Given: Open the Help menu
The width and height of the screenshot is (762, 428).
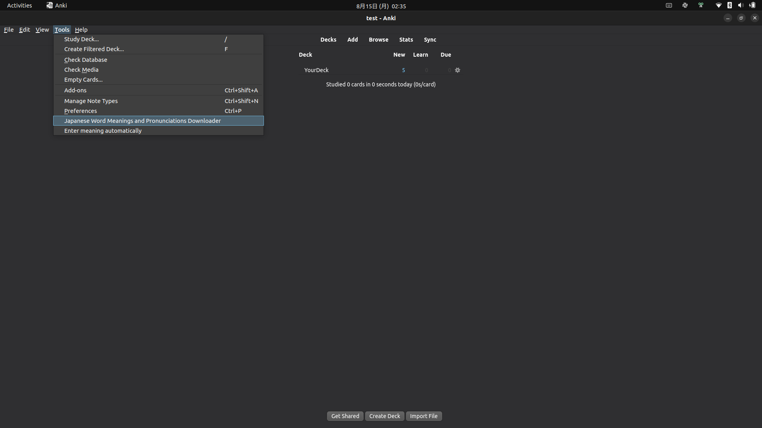Looking at the screenshot, I should (81, 30).
